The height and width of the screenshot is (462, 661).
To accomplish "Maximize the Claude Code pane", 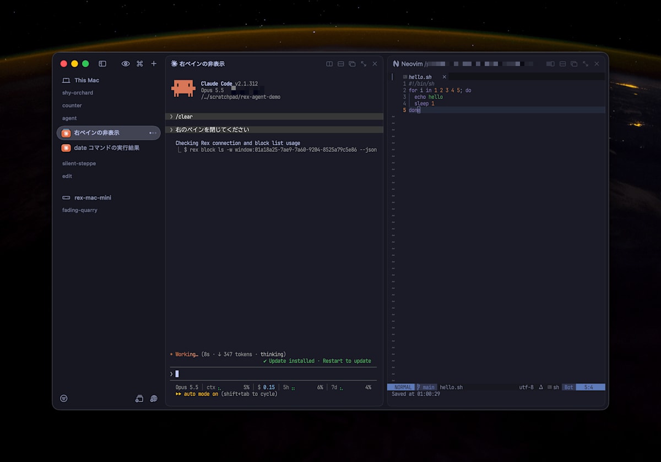I will pos(364,64).
